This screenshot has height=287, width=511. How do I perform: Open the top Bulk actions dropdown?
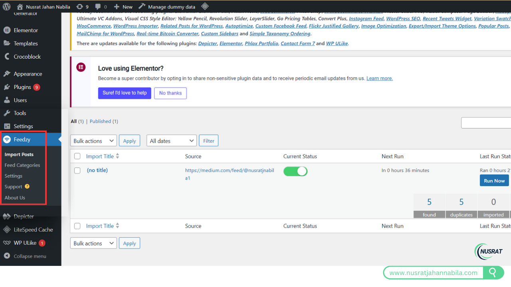click(x=94, y=141)
